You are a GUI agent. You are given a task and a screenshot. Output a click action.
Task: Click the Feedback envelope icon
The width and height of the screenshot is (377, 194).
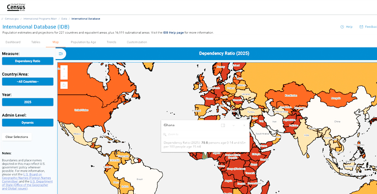coord(361,27)
